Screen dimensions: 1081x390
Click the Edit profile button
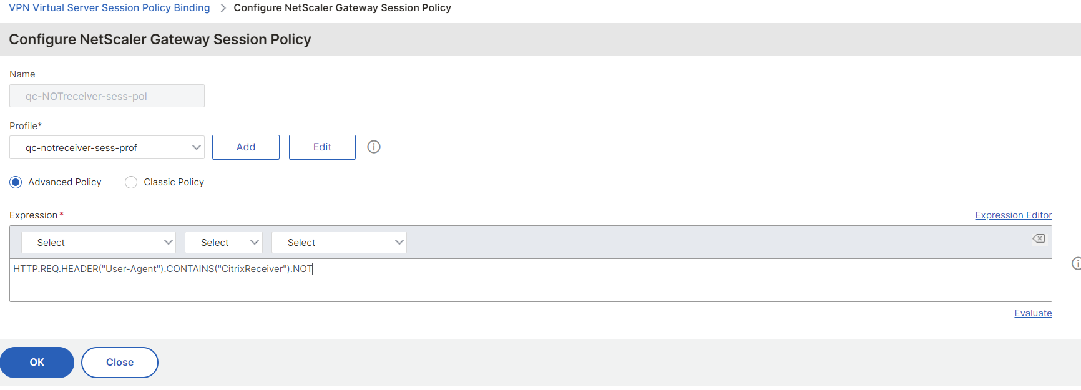(322, 147)
